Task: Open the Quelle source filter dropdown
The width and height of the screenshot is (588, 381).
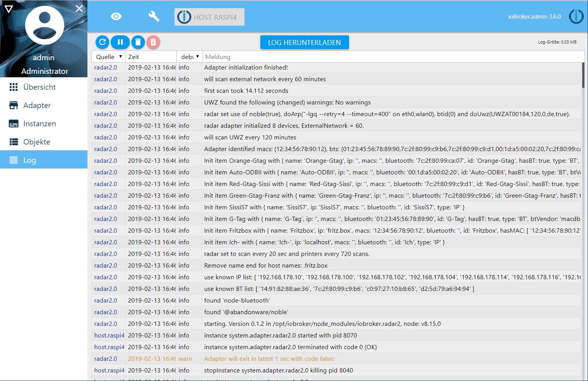Action: click(109, 57)
